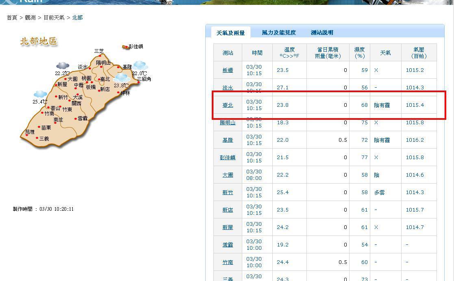Click the 77 humidity value for 彭佳嶼
This screenshot has width=454, height=281.
364,157
